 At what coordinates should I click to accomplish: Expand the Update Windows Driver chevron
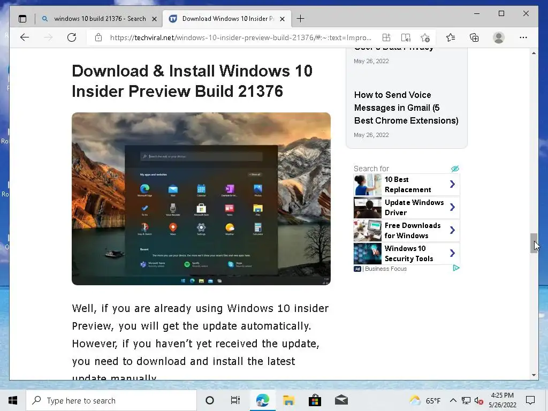point(452,207)
